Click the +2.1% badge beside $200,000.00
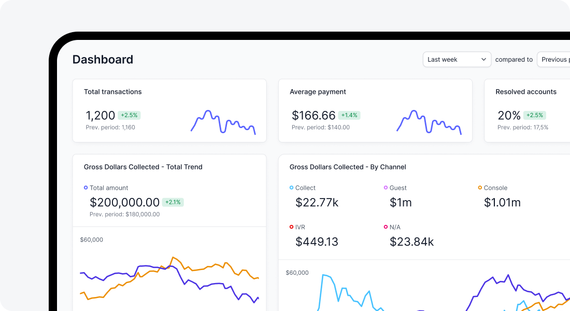This screenshot has height=311, width=570. pos(173,202)
